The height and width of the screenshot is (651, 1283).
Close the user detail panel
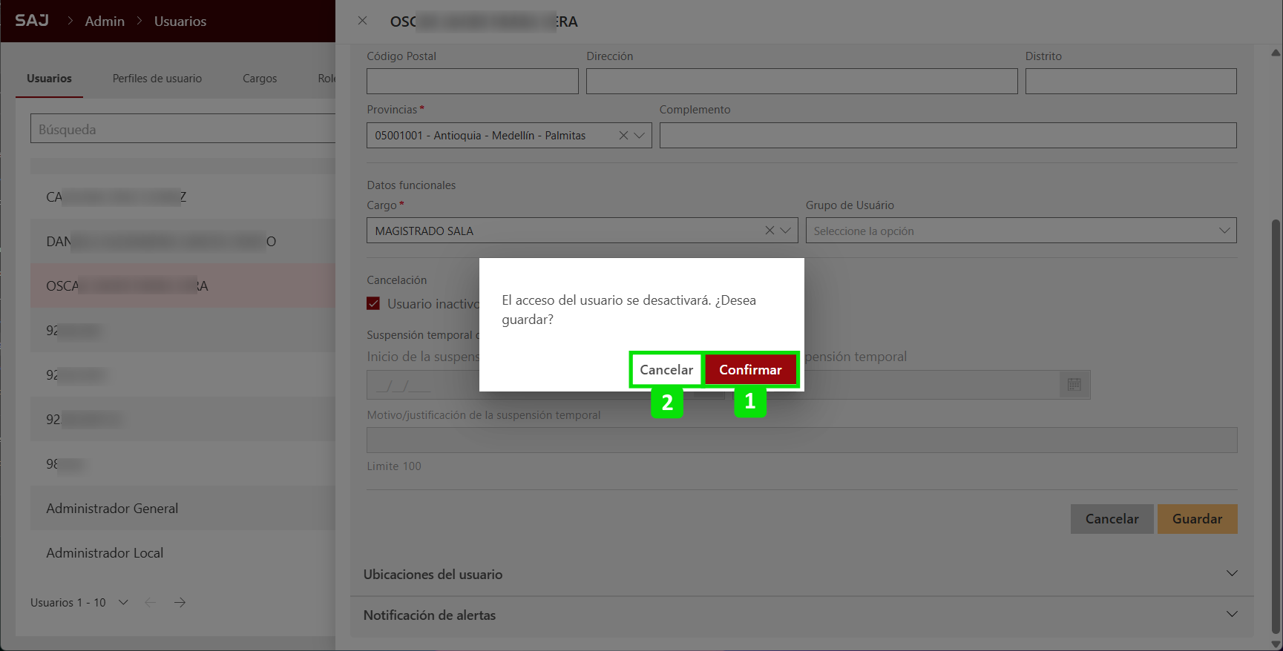point(362,21)
